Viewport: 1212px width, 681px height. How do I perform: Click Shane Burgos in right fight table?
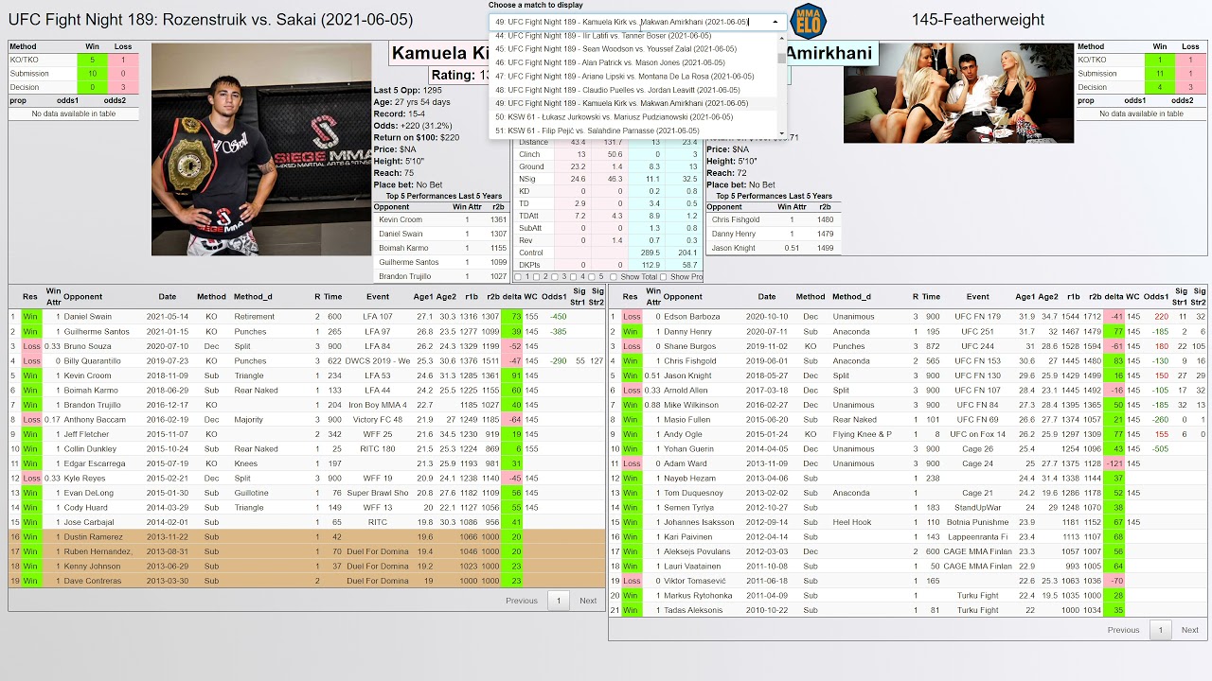(690, 346)
